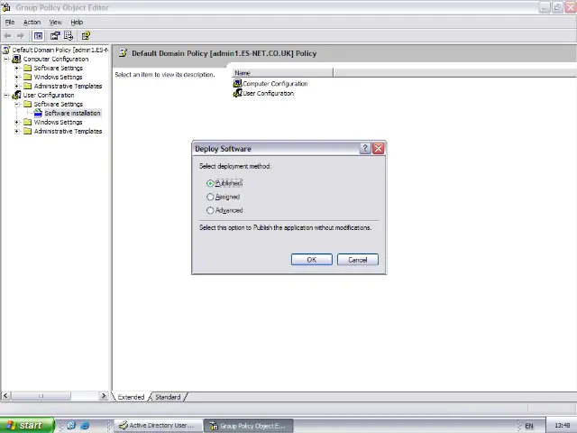Select the Software installation tree item text

[72, 113]
